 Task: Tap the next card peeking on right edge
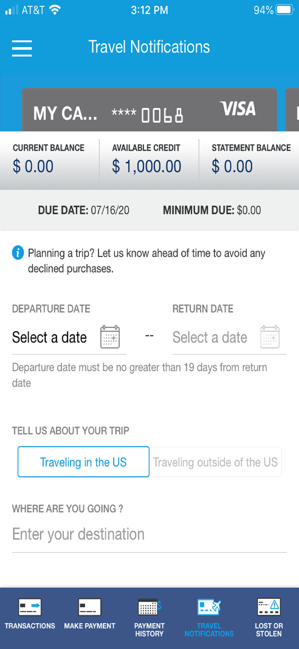click(x=292, y=110)
